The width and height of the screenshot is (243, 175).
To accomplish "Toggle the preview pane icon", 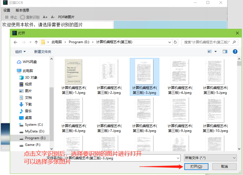I will point(225,51).
